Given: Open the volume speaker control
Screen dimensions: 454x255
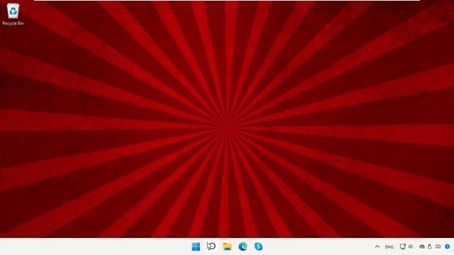Looking at the screenshot, I should coord(411,246).
